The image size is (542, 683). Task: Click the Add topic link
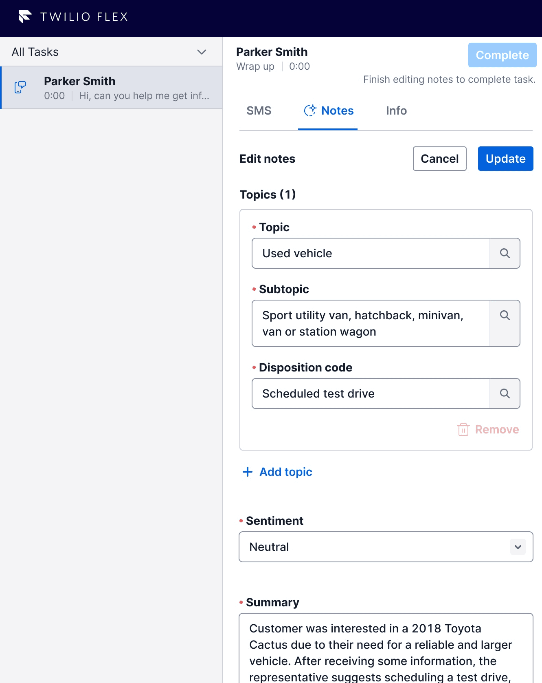(286, 472)
